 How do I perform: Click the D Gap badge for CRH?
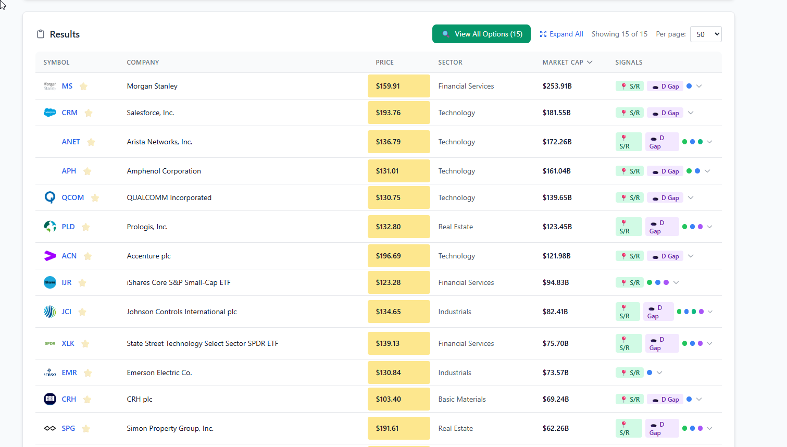pos(665,400)
